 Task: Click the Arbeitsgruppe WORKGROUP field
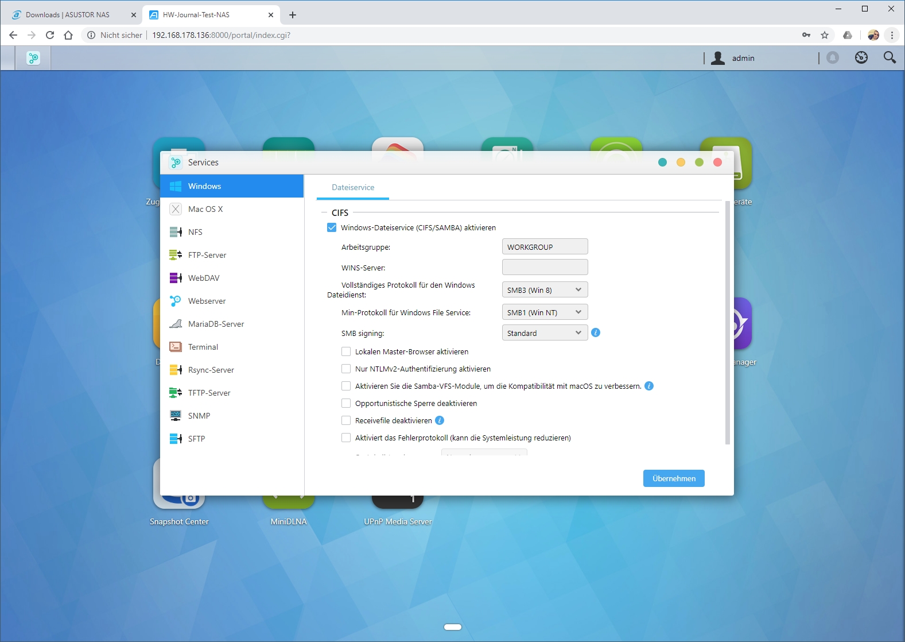tap(545, 247)
